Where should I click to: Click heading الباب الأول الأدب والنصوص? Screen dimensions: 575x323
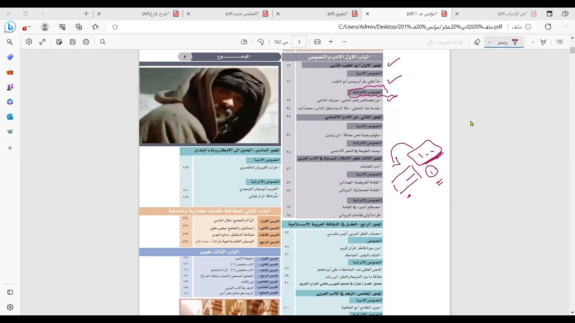click(339, 57)
